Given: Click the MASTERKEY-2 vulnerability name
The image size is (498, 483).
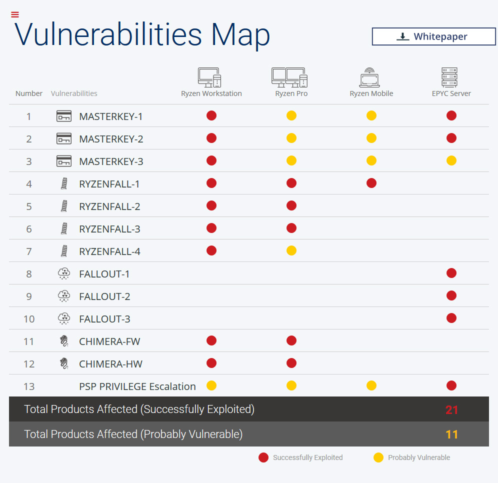Looking at the screenshot, I should pyautogui.click(x=111, y=139).
